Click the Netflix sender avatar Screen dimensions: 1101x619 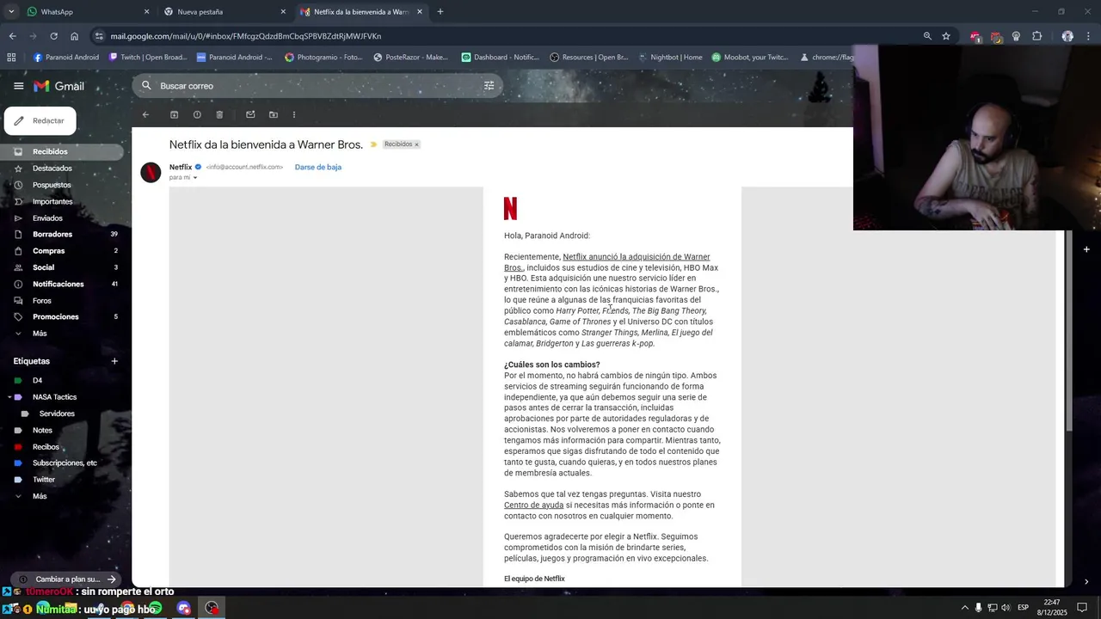click(151, 172)
